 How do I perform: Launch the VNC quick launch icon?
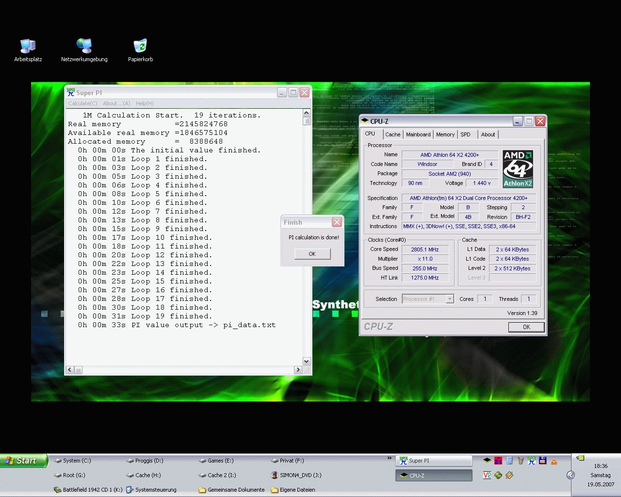point(487,475)
